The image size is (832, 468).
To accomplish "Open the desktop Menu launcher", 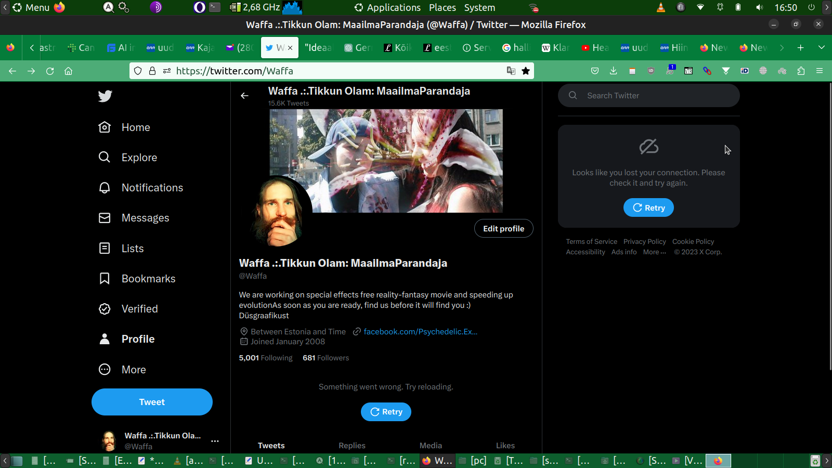I will click(31, 7).
